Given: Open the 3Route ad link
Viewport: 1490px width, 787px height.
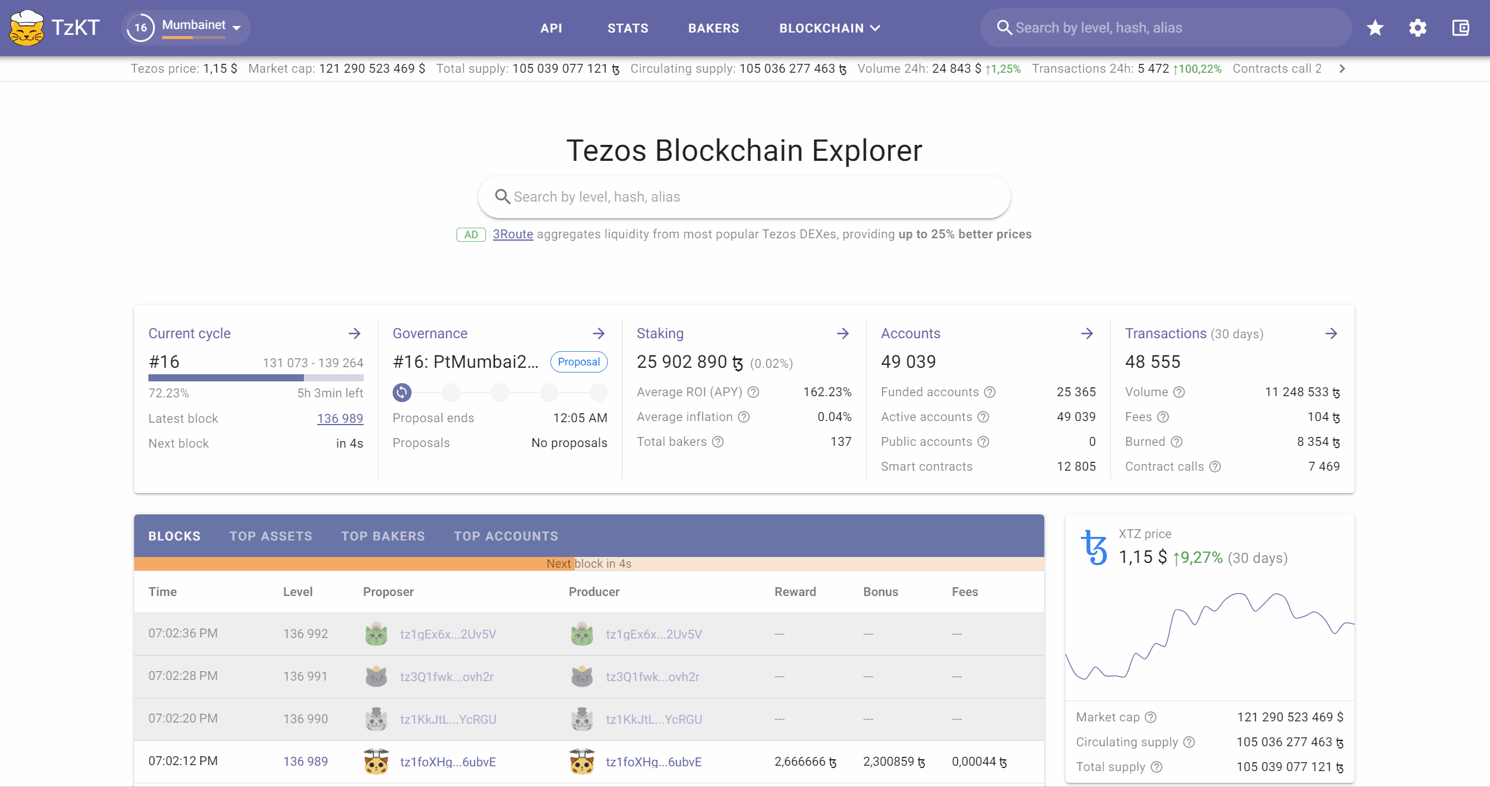Looking at the screenshot, I should (513, 234).
